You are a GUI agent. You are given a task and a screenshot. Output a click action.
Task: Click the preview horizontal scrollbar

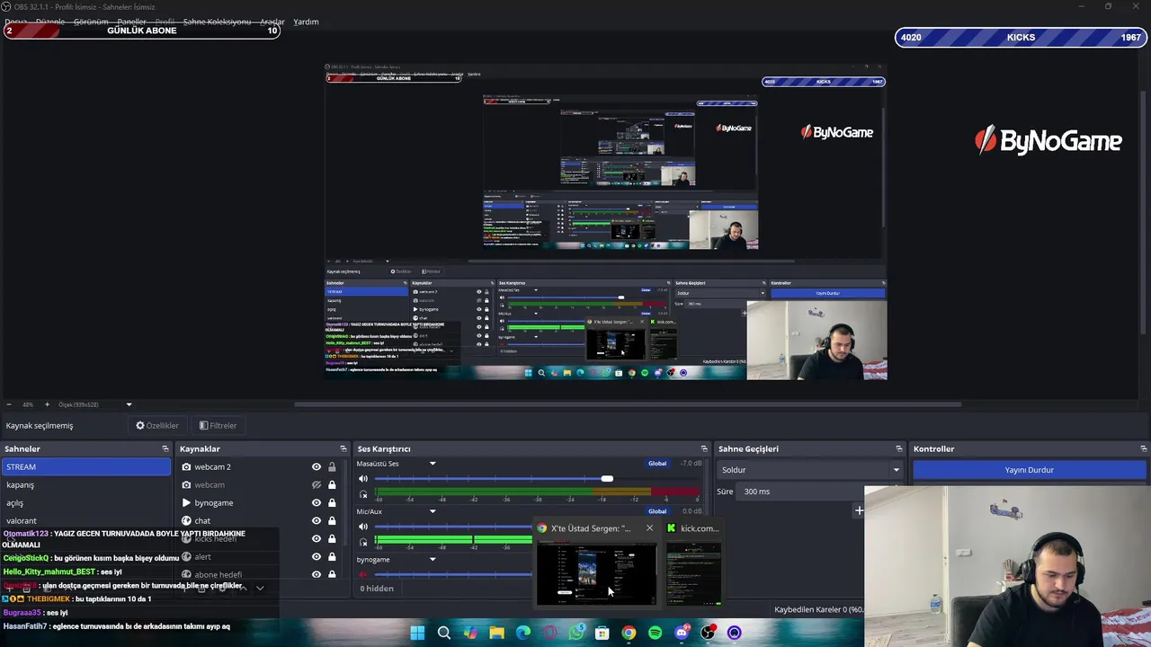628,404
